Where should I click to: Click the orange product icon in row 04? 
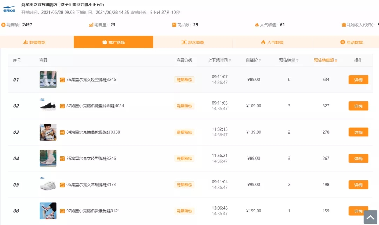pyautogui.click(x=62, y=159)
